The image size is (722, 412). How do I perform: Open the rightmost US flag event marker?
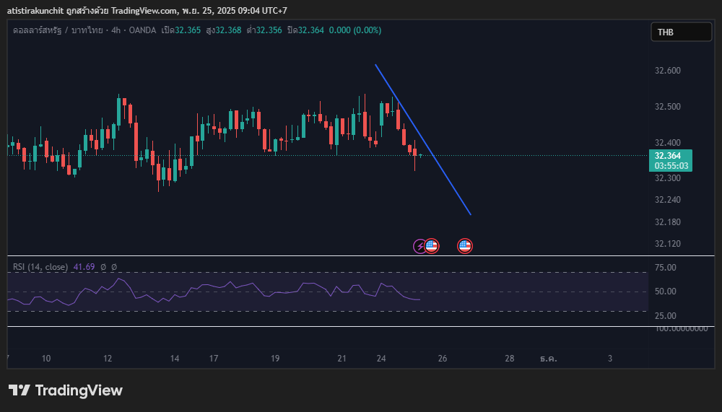click(465, 247)
